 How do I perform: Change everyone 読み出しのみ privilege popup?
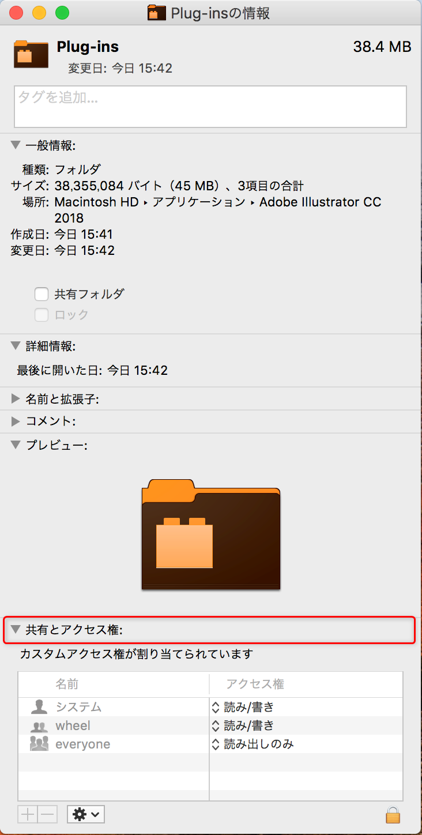click(x=253, y=744)
